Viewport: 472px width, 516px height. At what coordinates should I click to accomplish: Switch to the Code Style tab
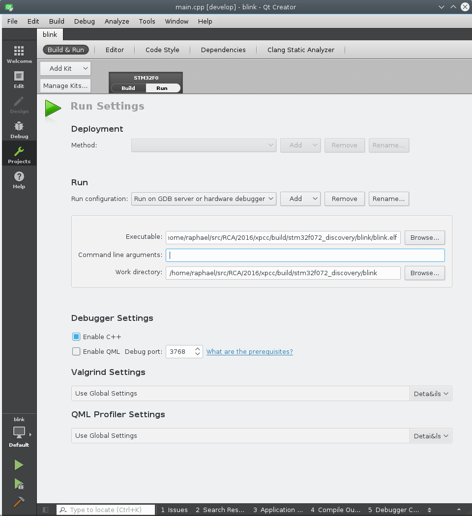tap(162, 50)
